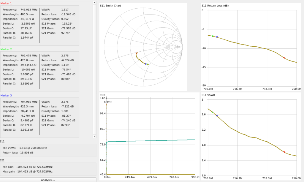Select the wavelength value 425.3 mm

coord(27,106)
